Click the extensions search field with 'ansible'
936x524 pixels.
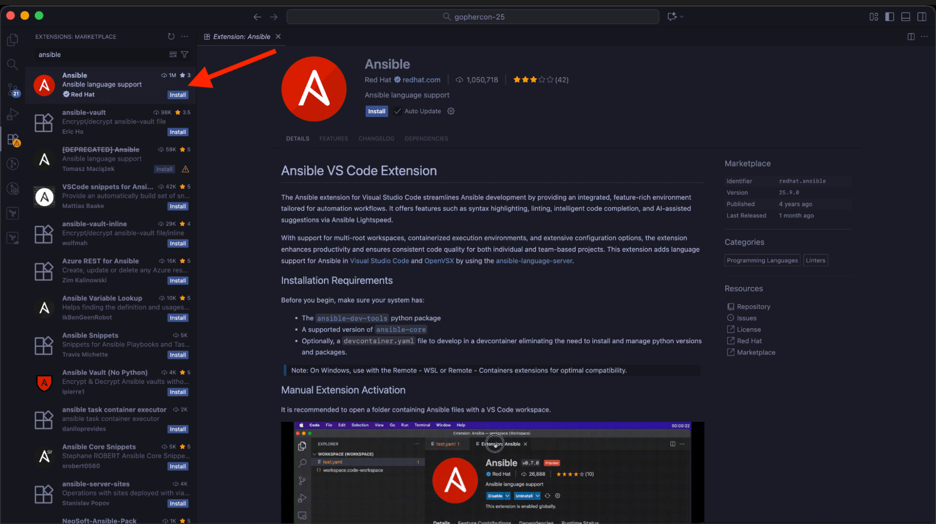pyautogui.click(x=101, y=55)
